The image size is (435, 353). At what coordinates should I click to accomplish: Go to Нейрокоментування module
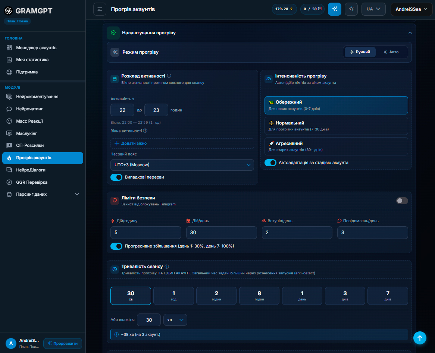coord(43,97)
